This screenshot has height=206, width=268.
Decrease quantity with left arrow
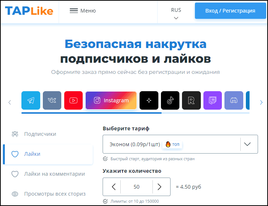click(114, 187)
